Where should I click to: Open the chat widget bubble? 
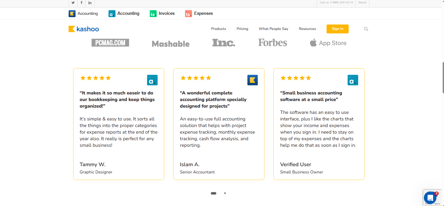(x=430, y=198)
